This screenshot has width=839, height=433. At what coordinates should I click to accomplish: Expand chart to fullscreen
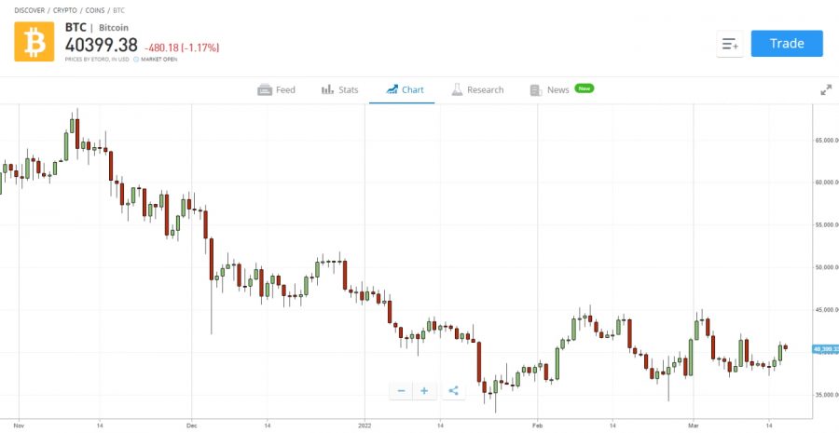tap(825, 89)
